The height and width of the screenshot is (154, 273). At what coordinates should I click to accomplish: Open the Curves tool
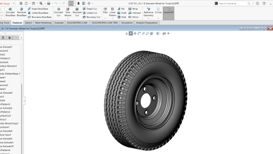point(158,10)
